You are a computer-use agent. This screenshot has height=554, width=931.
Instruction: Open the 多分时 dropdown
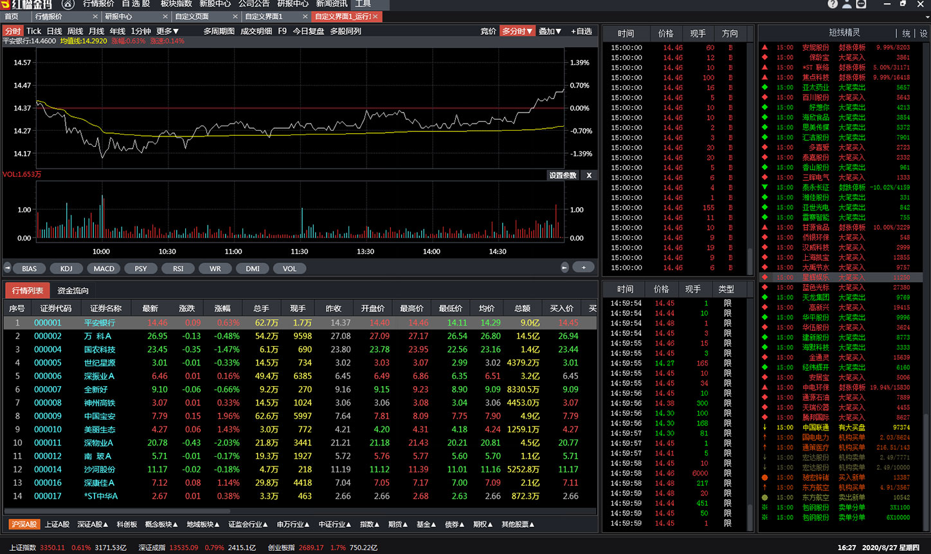point(517,31)
